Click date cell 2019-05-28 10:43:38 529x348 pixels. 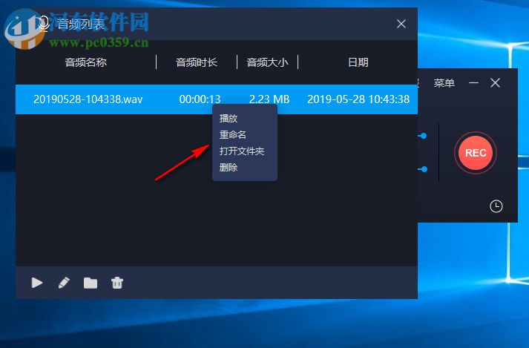coord(358,99)
